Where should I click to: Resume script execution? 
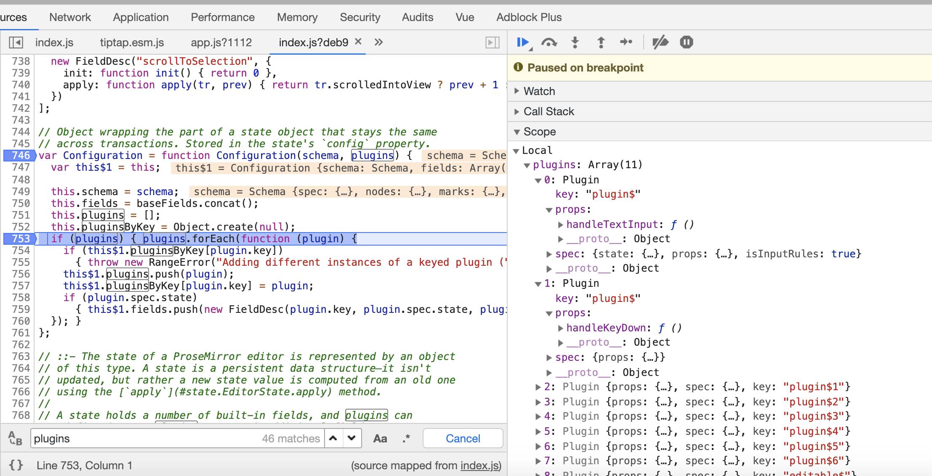click(522, 42)
